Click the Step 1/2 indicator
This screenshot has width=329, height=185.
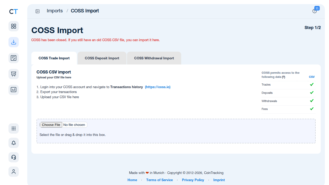[x=313, y=27]
